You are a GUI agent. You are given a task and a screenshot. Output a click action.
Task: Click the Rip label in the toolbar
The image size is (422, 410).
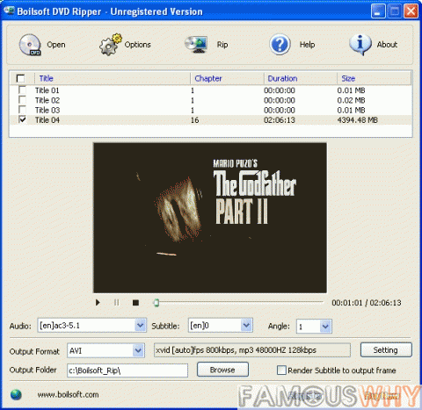pyautogui.click(x=222, y=45)
